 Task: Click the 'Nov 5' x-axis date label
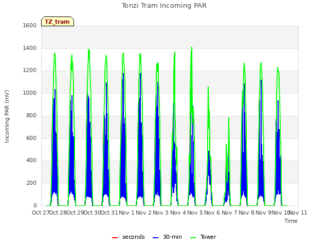tap(195, 213)
